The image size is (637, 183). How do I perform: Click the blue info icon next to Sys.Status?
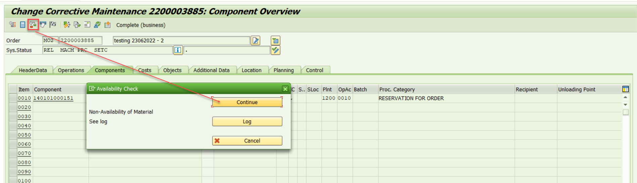178,50
